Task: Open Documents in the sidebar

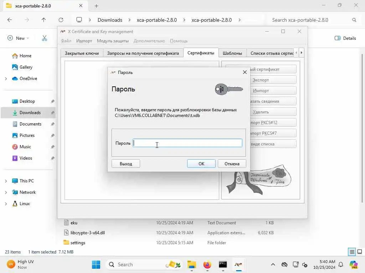Action: [30, 124]
